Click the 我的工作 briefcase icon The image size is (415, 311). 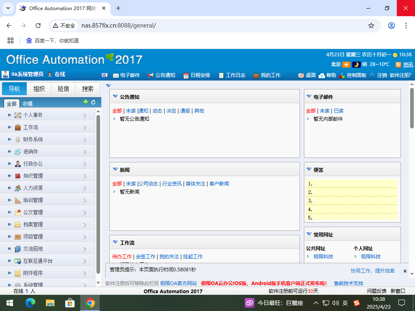point(256,75)
